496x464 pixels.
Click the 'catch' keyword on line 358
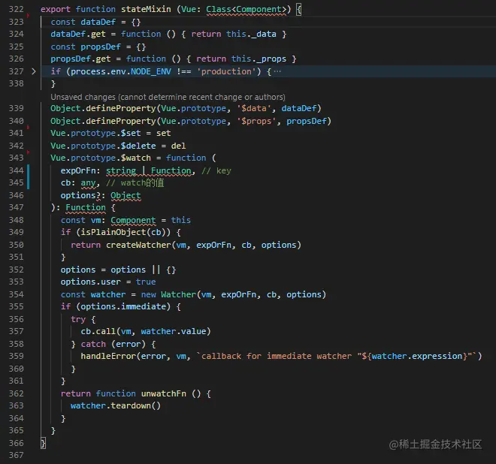pyautogui.click(x=93, y=344)
